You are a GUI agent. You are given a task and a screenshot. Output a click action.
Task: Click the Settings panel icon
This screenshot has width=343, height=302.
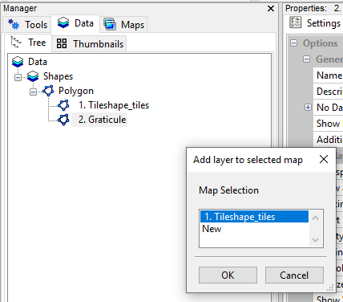(x=296, y=22)
